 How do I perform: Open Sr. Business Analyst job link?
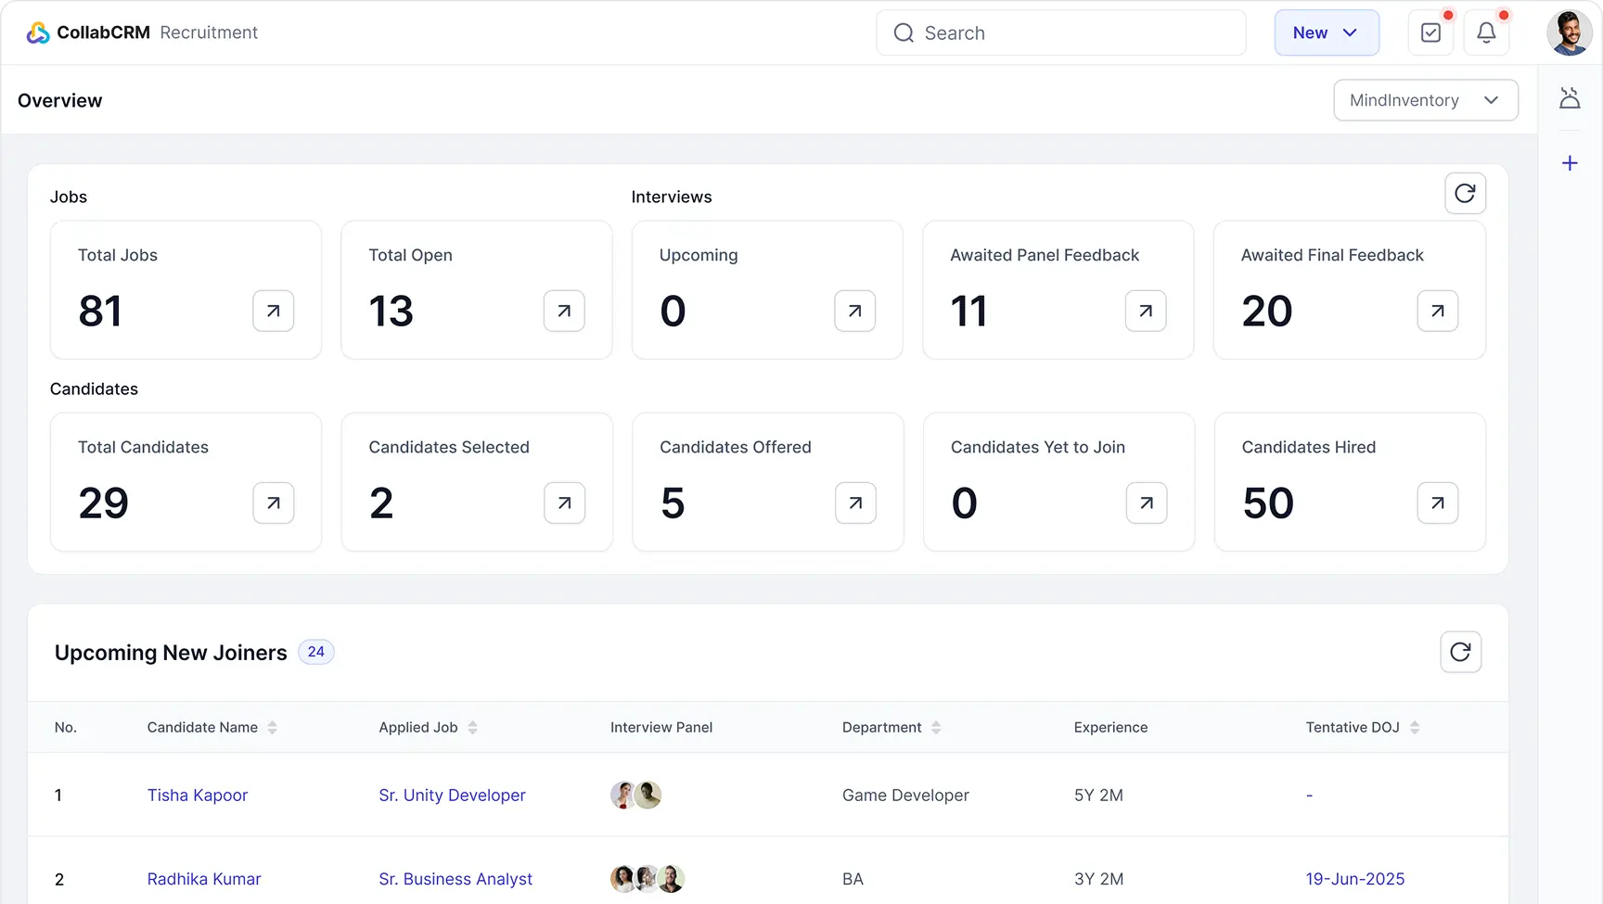pyautogui.click(x=455, y=879)
